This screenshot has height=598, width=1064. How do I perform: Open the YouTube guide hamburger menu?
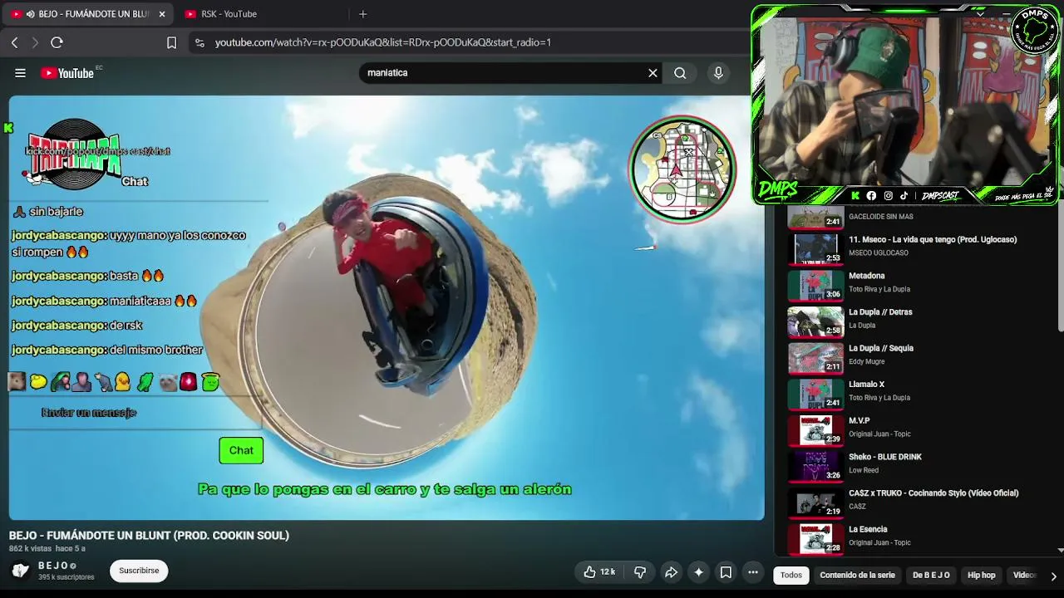[20, 73]
